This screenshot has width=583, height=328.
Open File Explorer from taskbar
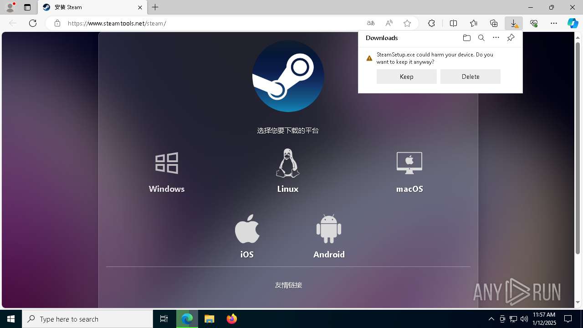pyautogui.click(x=210, y=319)
